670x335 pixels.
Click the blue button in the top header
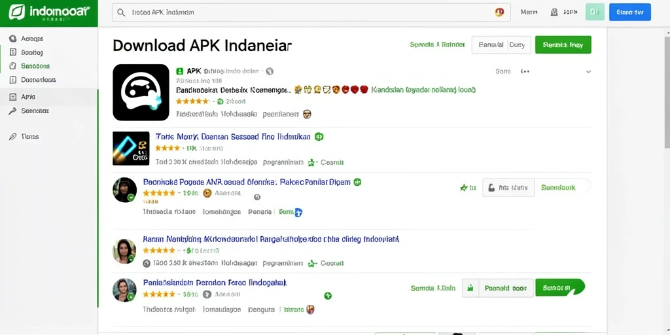[x=630, y=12]
